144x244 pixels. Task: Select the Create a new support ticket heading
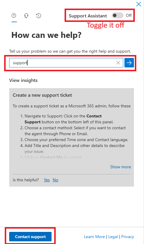42,95
